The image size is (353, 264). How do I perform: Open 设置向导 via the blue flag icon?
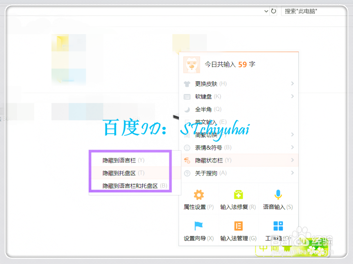point(198,226)
